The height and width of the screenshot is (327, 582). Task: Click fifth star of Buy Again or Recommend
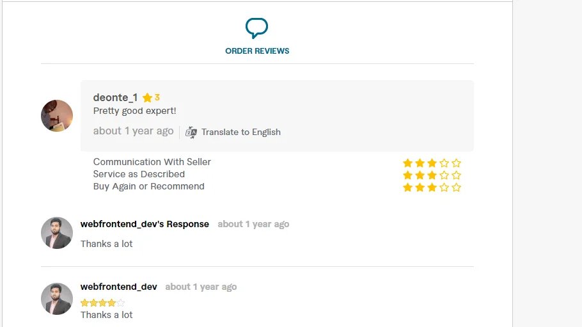pos(456,187)
